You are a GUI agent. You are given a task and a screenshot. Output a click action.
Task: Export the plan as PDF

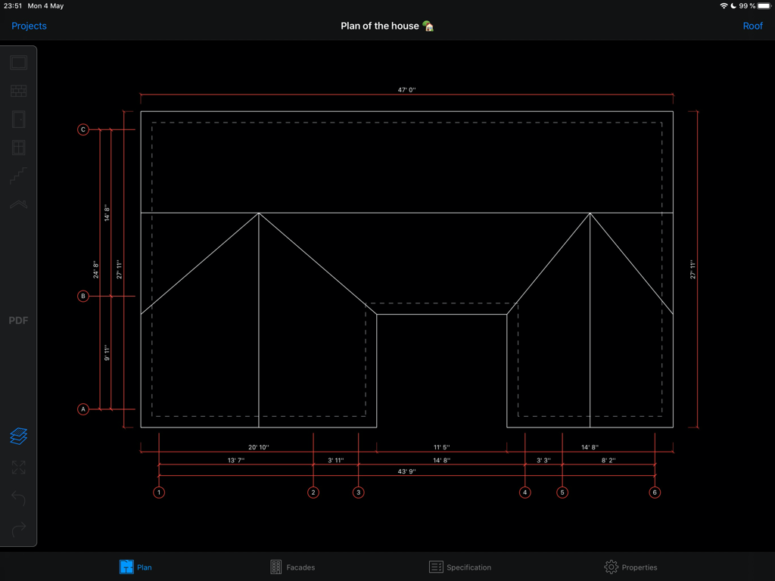pos(18,321)
